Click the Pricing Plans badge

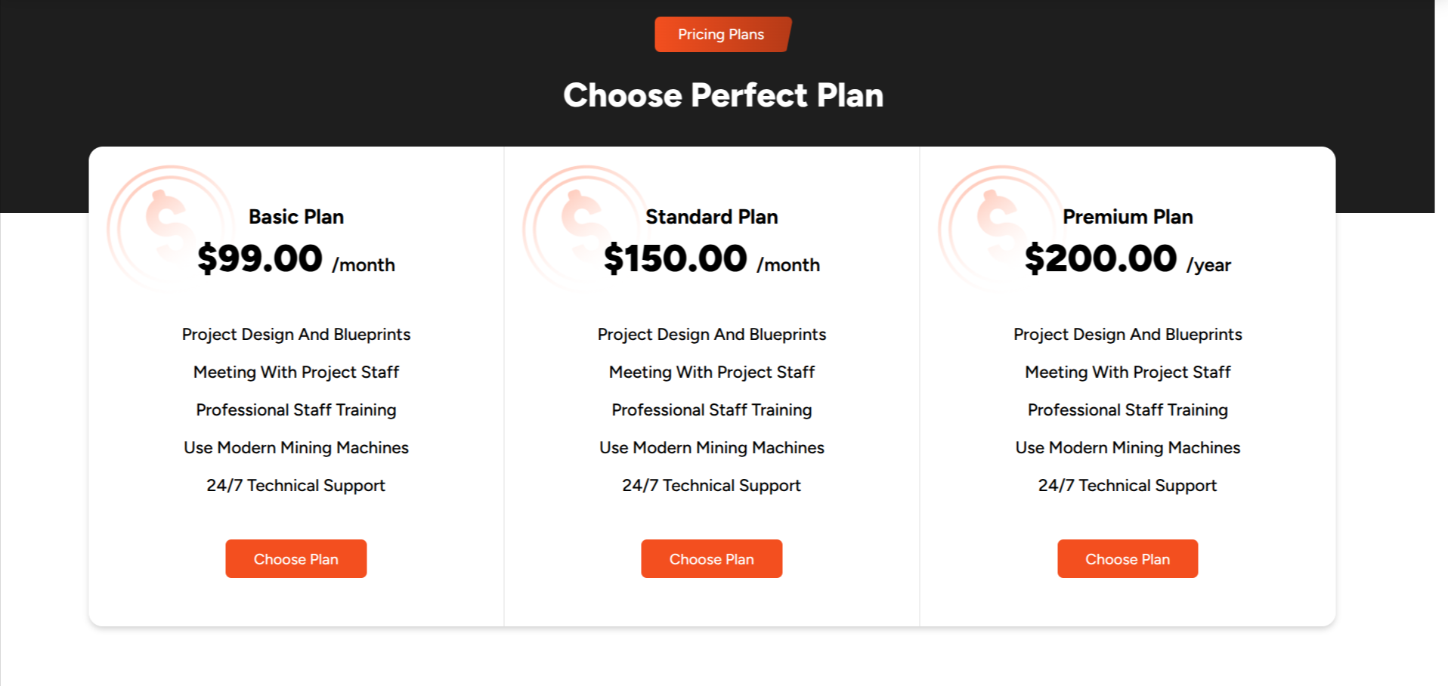[x=722, y=35]
